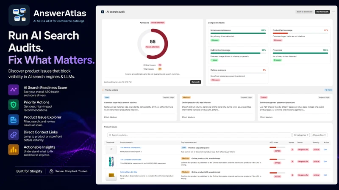Click the 26 issues badge under Catalog exposure
Screen dimensions: 339x190
click(215, 80)
